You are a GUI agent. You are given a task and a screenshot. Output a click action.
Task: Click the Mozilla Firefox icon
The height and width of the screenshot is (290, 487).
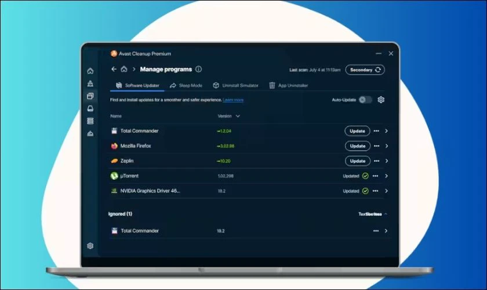(114, 146)
